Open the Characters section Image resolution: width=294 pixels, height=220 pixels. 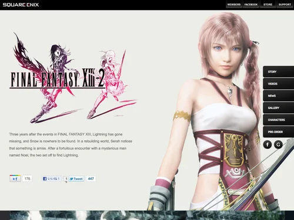tap(278, 120)
